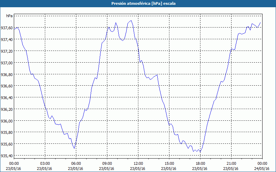
Task: Click the 936,00 y-axis label
Action: [x=7, y=121]
